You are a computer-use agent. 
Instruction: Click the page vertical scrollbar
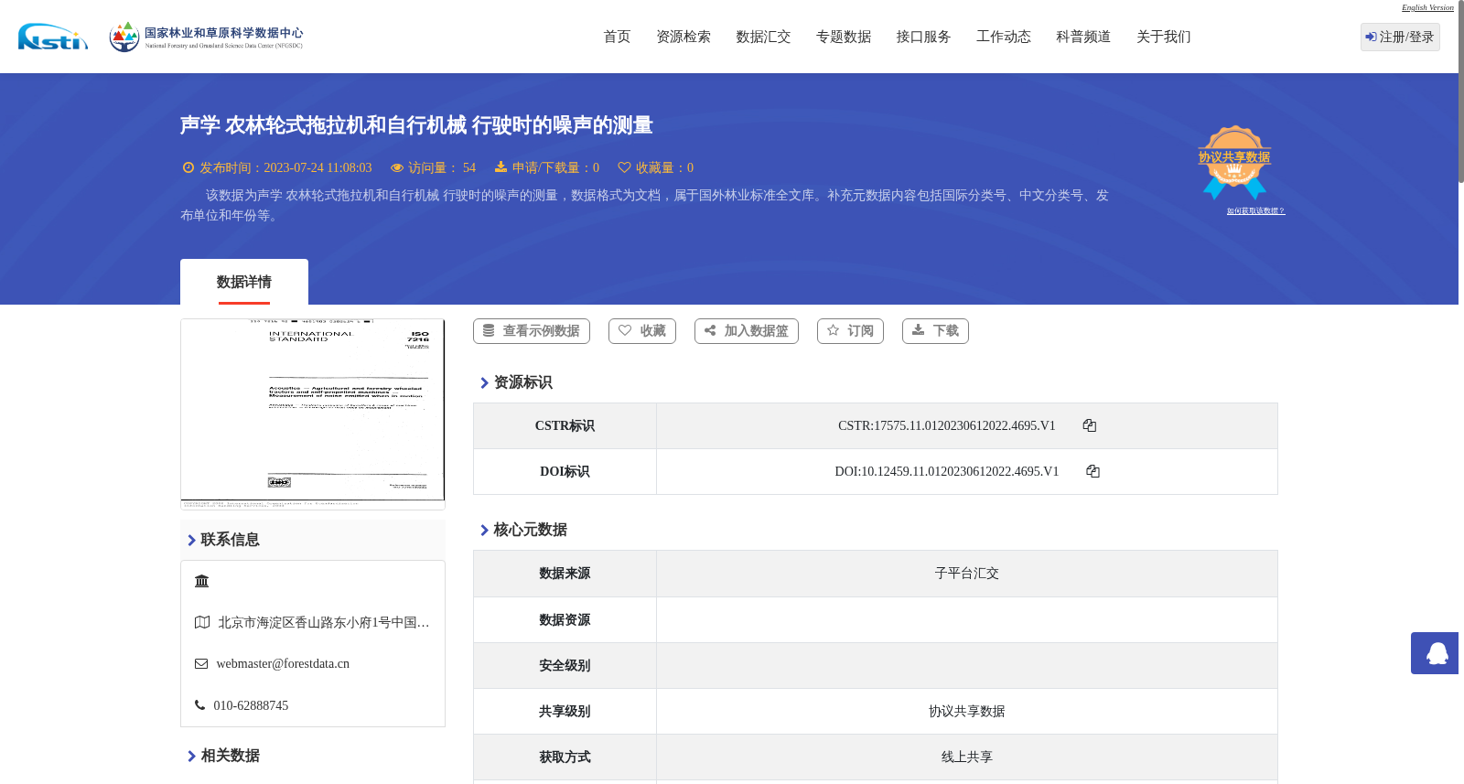[x=1461, y=91]
